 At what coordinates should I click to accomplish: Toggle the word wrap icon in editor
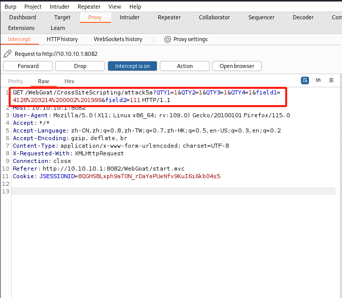coord(304,81)
